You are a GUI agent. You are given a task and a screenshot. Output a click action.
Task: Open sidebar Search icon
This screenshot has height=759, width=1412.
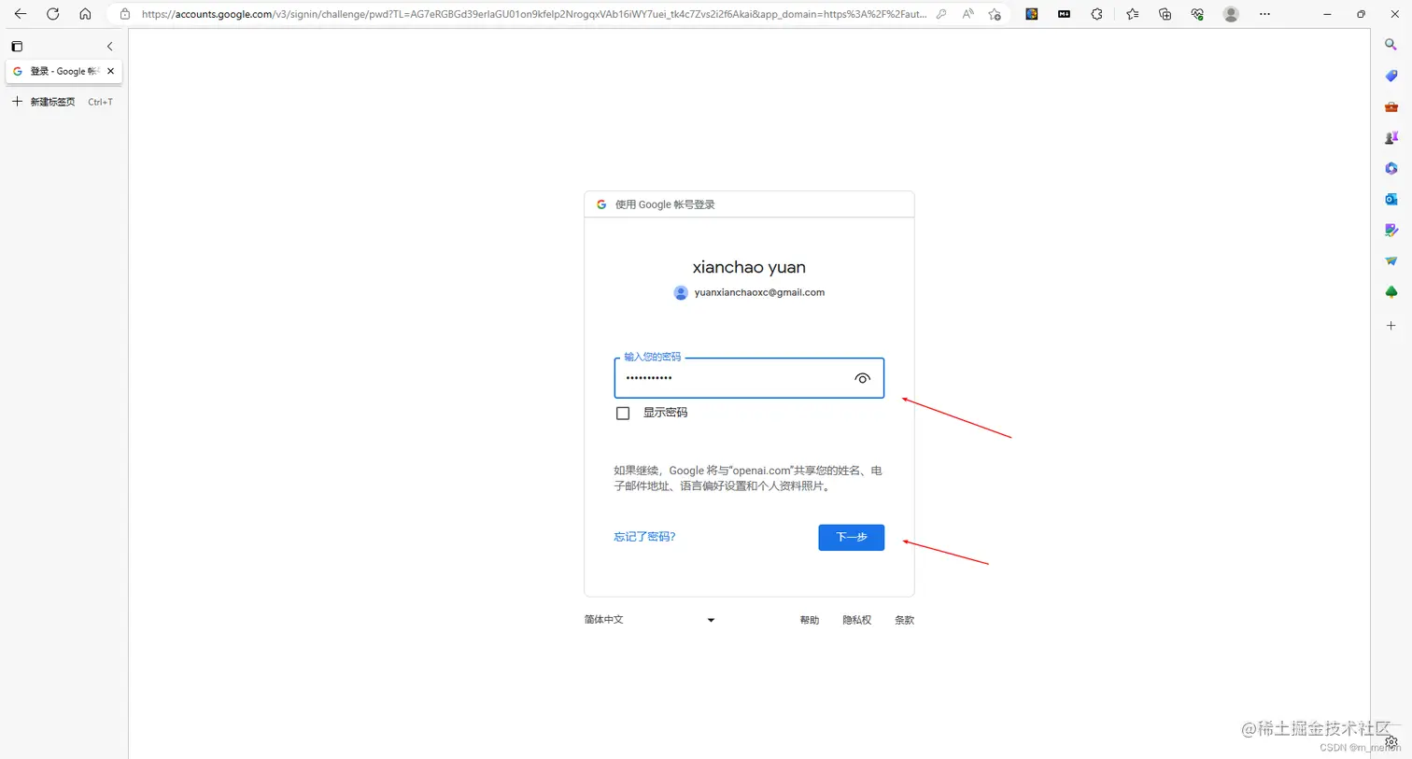click(1391, 45)
